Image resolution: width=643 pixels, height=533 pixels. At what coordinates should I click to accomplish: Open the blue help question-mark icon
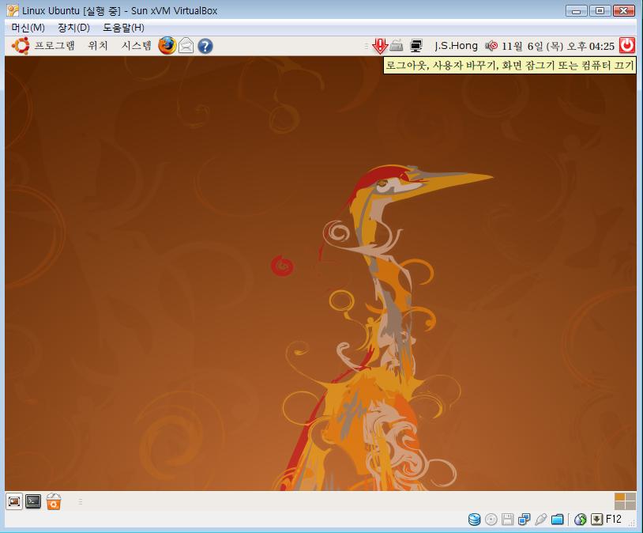205,46
